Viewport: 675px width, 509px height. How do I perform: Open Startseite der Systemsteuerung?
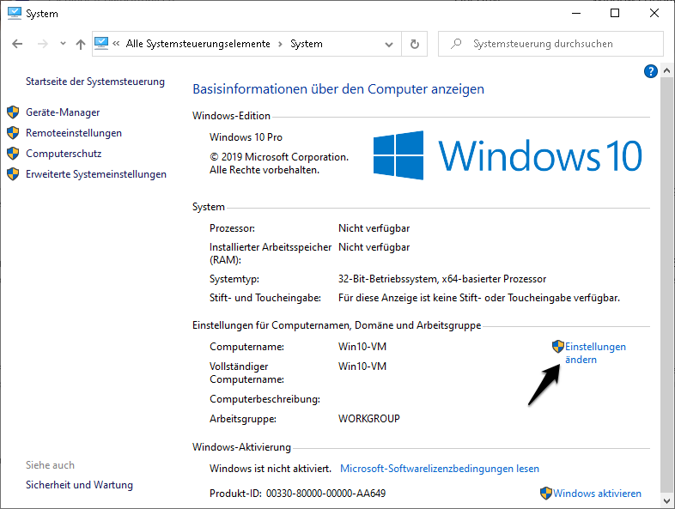point(95,82)
